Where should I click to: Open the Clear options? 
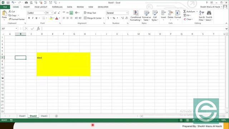click(x=188, y=19)
